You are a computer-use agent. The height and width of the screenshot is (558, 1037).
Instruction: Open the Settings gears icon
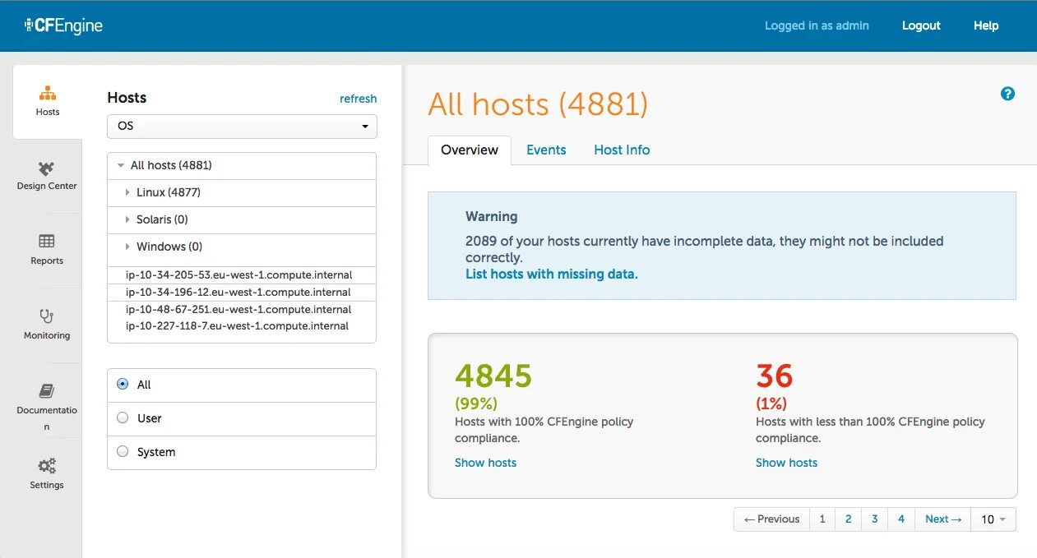pyautogui.click(x=47, y=466)
